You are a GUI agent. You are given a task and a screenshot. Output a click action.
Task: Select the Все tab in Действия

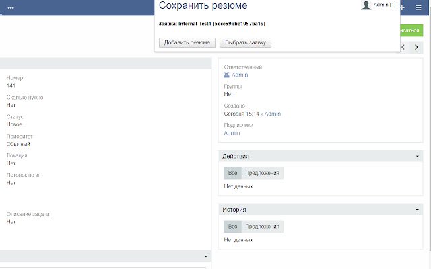tap(232, 173)
